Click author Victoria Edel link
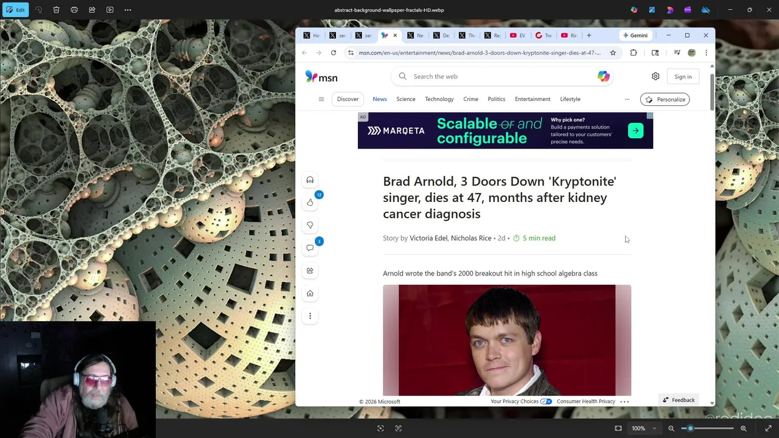 pos(428,238)
